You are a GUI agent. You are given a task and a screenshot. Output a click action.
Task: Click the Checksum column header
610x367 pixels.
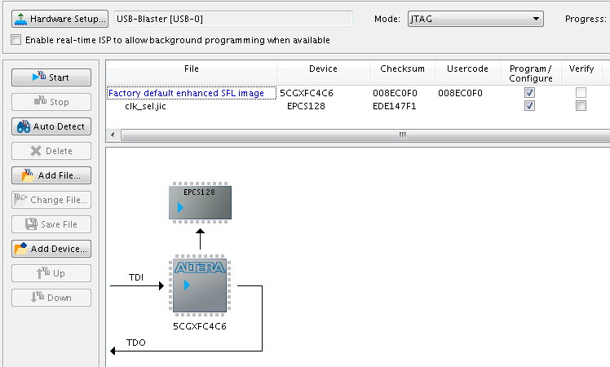click(402, 73)
